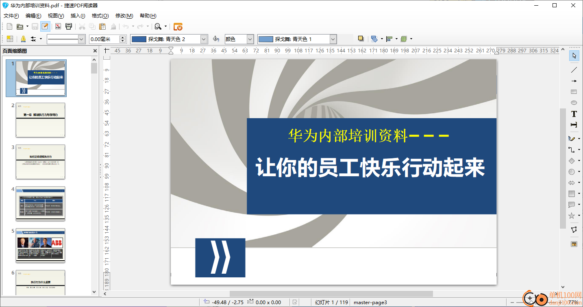The width and height of the screenshot is (583, 307).
Task: Open the 文件(F) menu
Action: 11,16
